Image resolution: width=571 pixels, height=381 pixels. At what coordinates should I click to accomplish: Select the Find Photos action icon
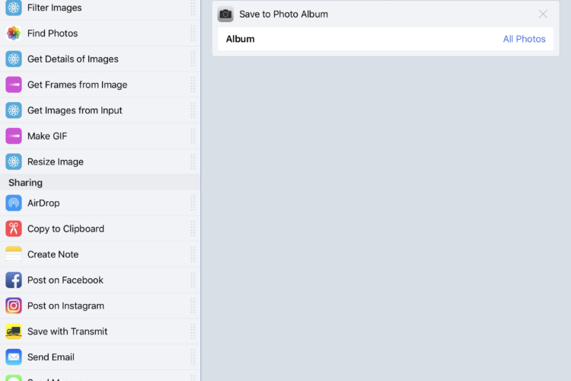pyautogui.click(x=14, y=34)
